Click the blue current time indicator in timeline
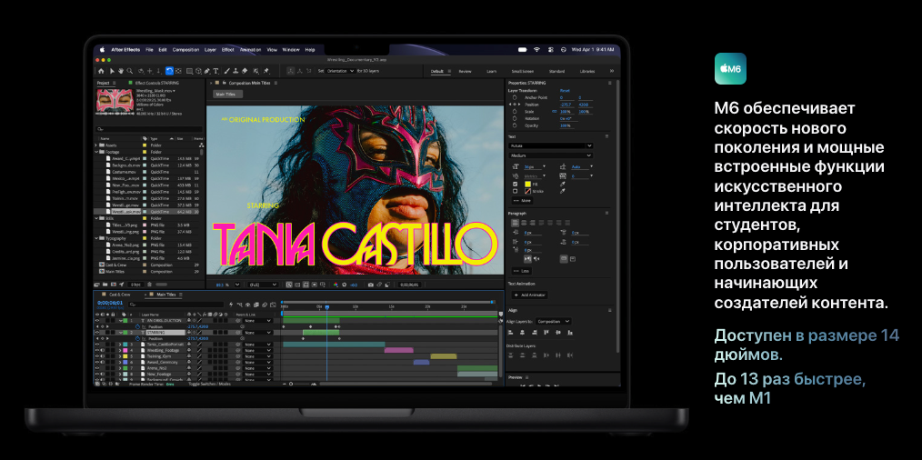922x460 pixels. click(327, 307)
